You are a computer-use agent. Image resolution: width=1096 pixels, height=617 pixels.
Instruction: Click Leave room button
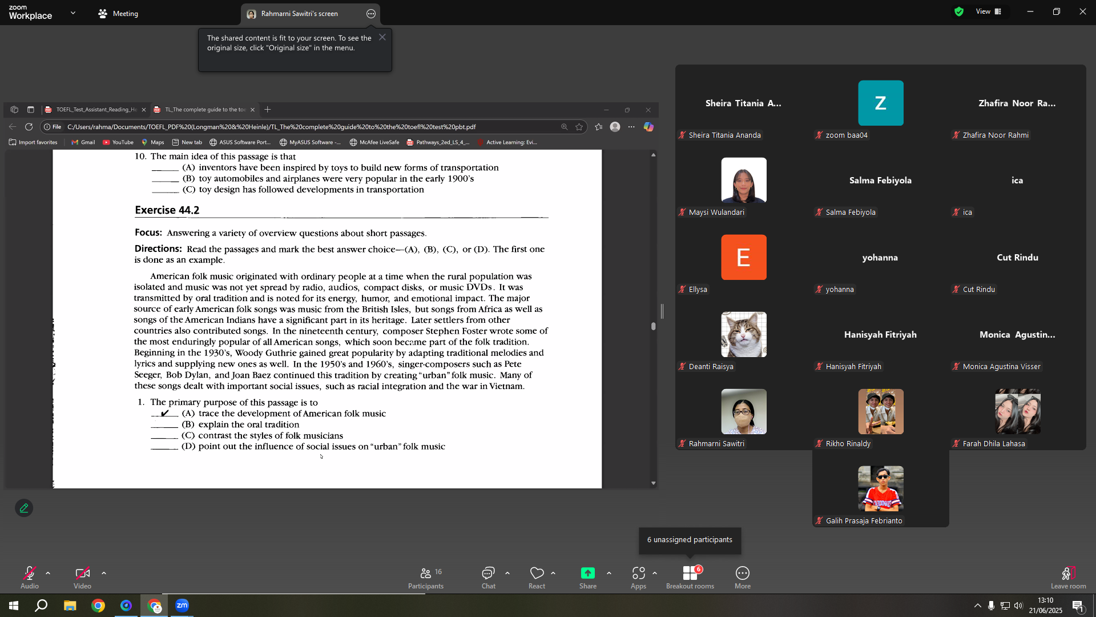click(x=1069, y=577)
